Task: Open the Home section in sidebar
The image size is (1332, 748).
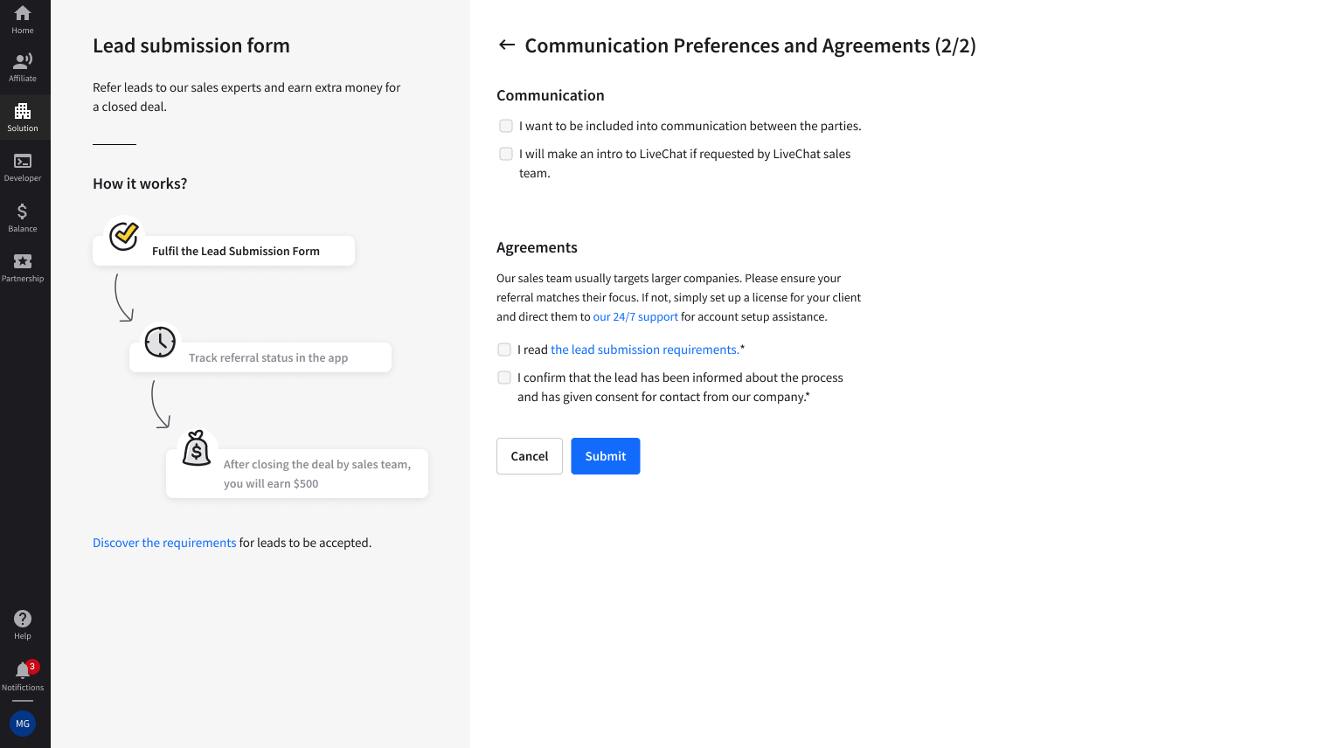Action: pos(23,19)
